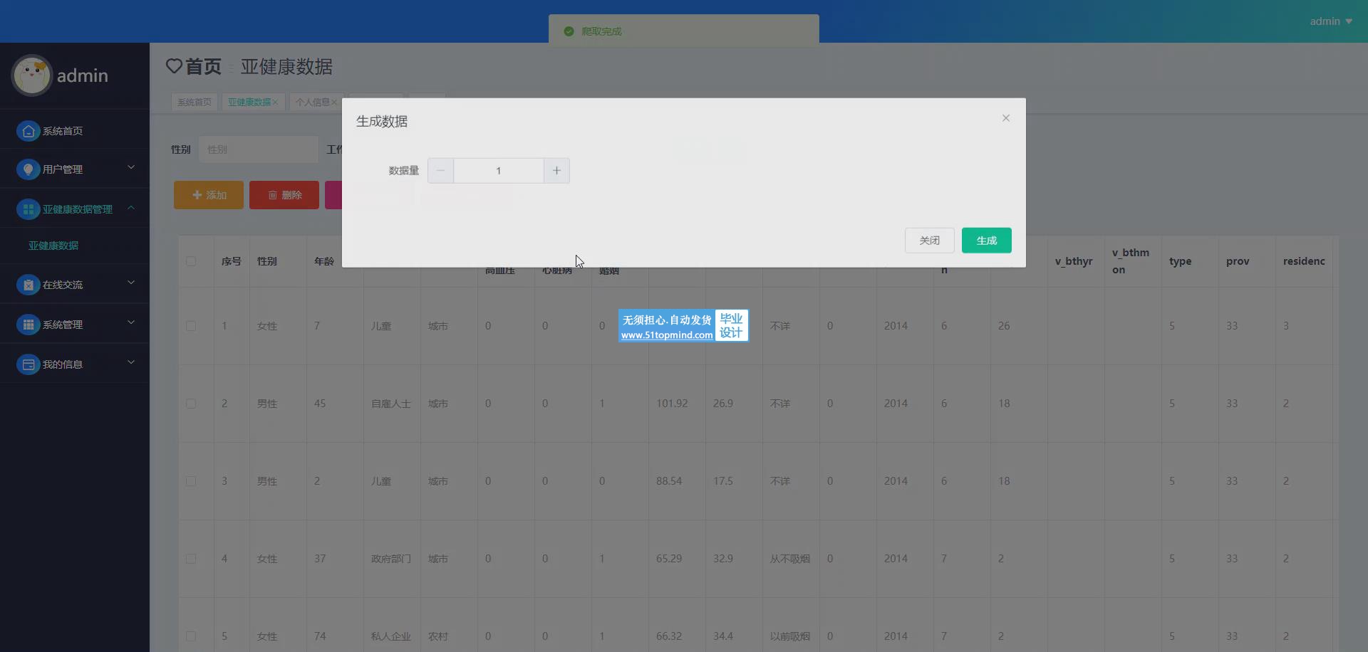Click the prov column header
This screenshot has height=652, width=1368.
coord(1238,261)
